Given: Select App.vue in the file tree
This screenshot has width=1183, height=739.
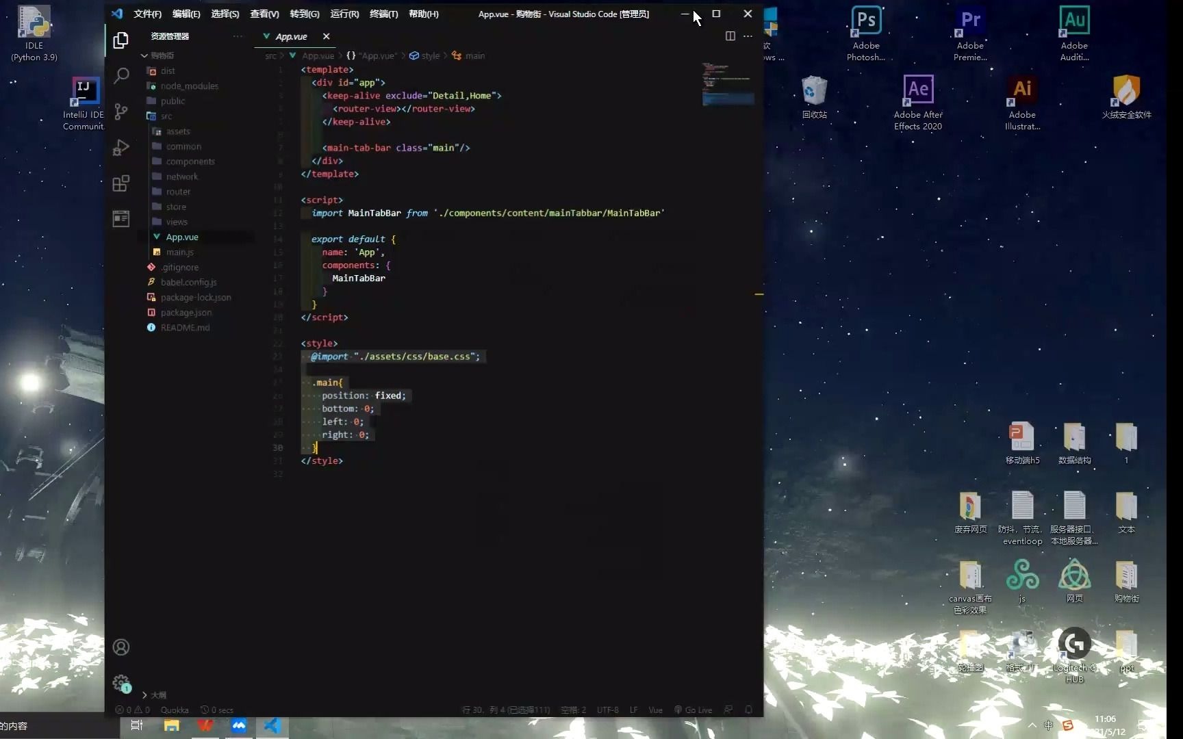Looking at the screenshot, I should point(182,237).
